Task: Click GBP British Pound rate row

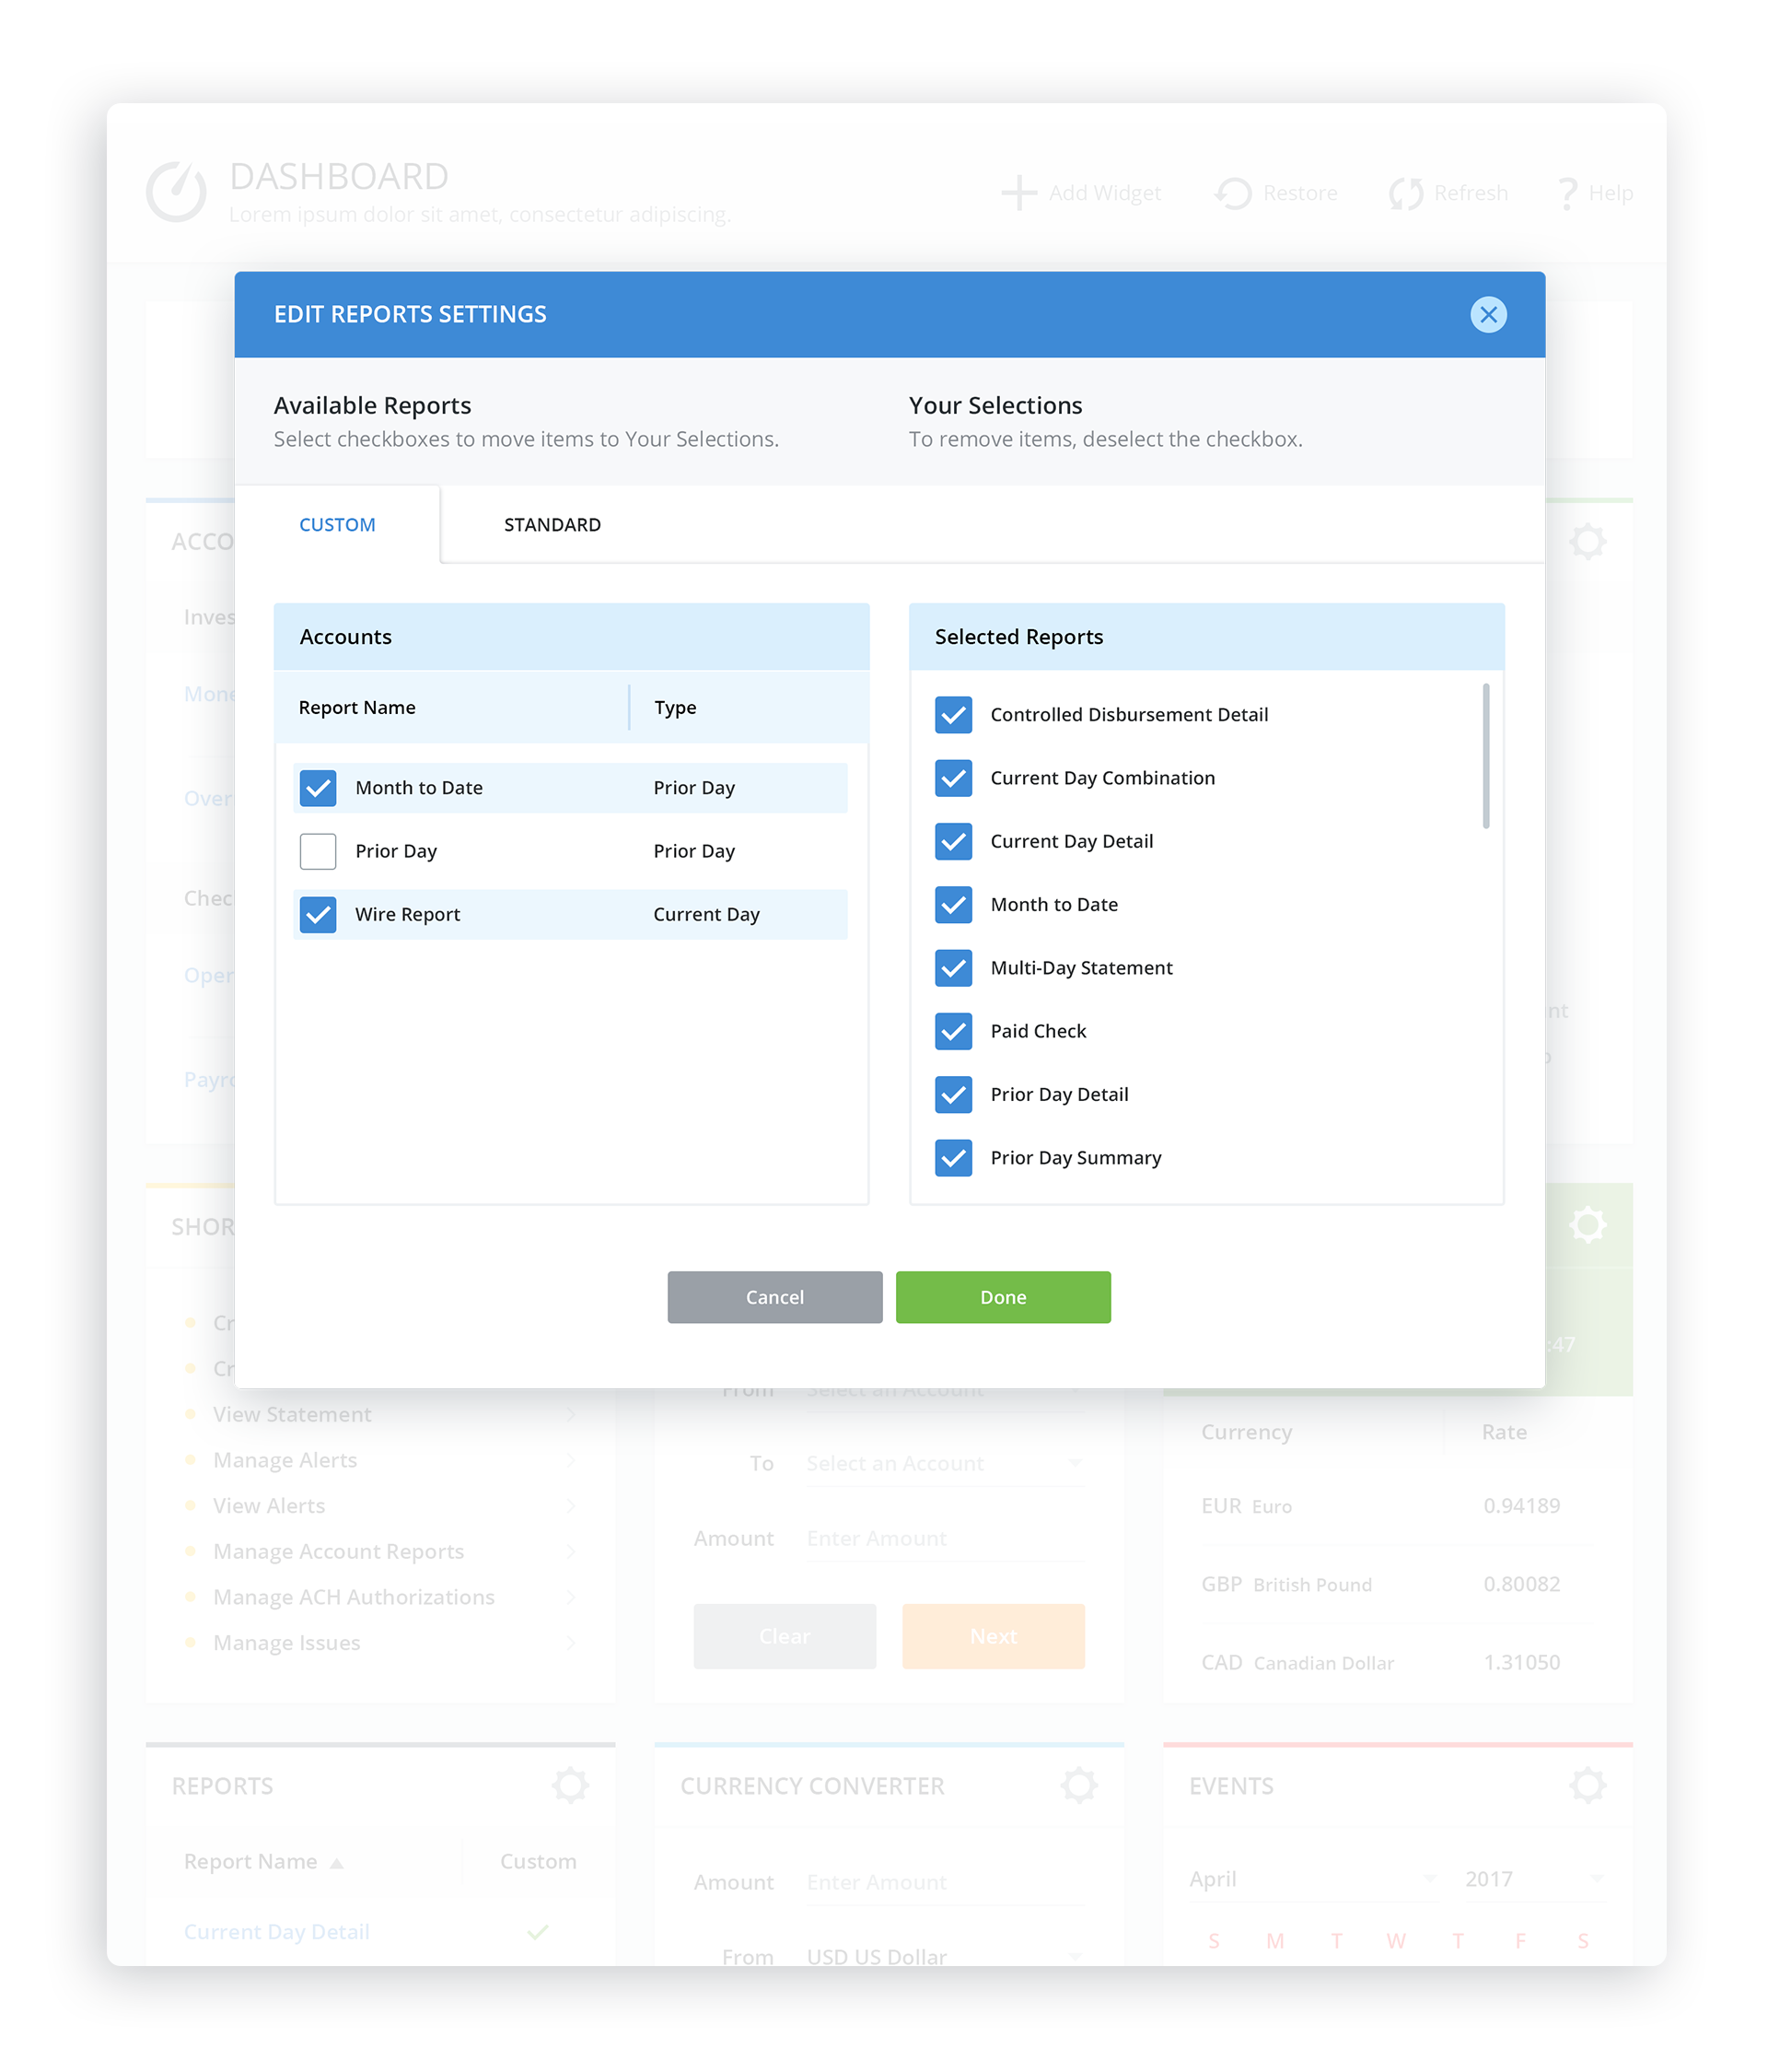Action: click(x=1396, y=1583)
